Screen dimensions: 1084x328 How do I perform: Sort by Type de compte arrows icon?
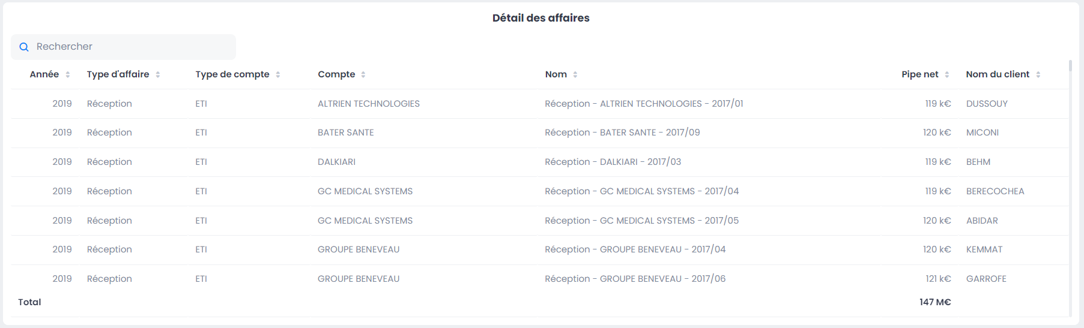coord(278,74)
